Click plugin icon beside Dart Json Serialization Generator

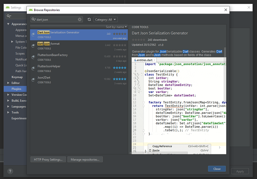coord(33,34)
